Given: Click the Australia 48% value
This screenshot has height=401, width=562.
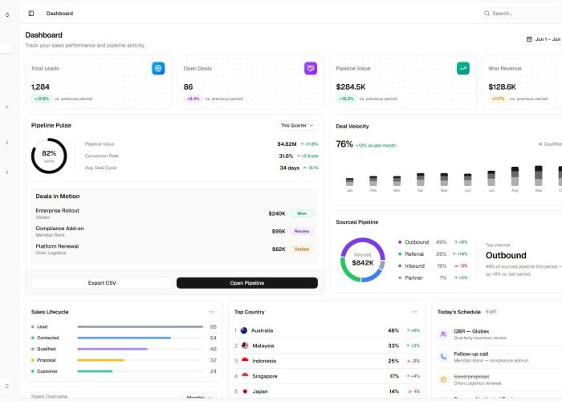Looking at the screenshot, I should pyautogui.click(x=393, y=330).
